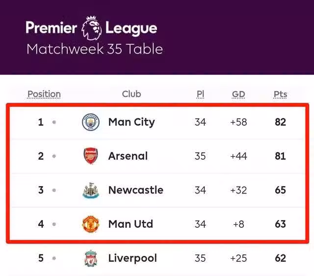
Task: Click the position dot beside Arsenal
Action: click(54, 156)
